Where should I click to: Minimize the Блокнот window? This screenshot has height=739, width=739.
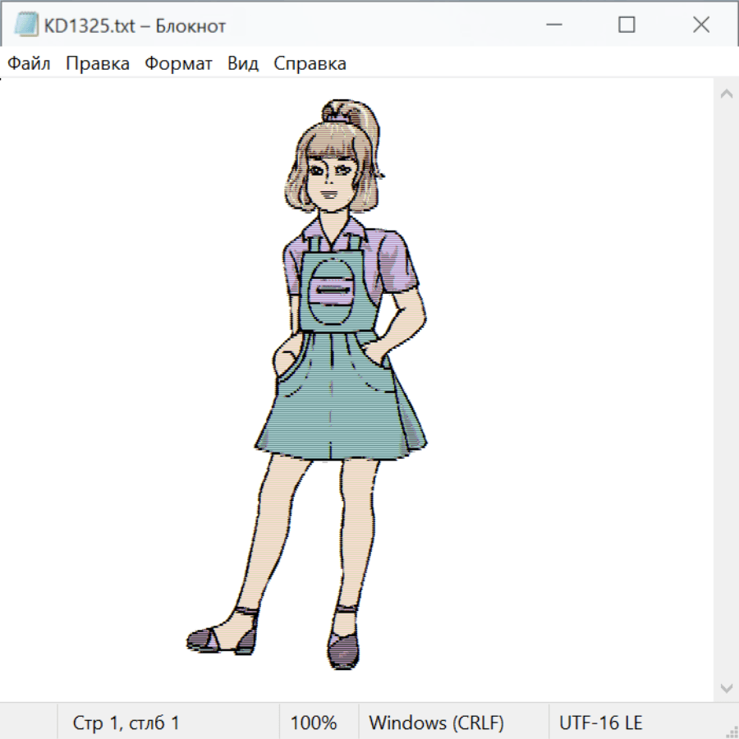[553, 25]
